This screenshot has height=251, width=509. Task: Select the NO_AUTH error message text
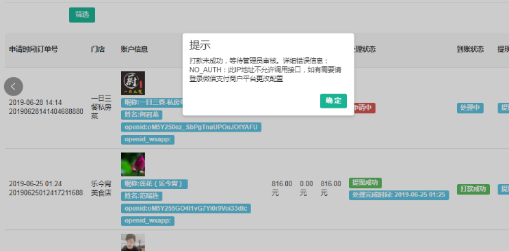point(265,70)
